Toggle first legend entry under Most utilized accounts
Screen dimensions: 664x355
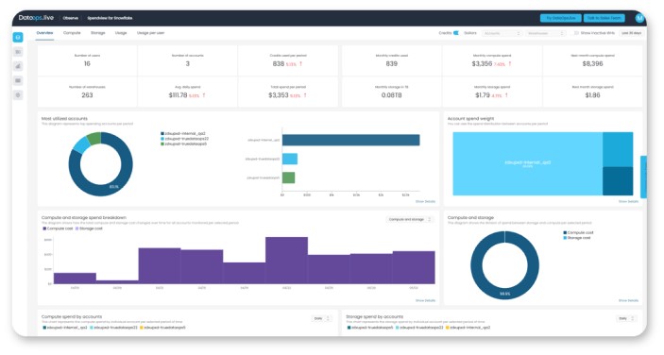click(183, 134)
